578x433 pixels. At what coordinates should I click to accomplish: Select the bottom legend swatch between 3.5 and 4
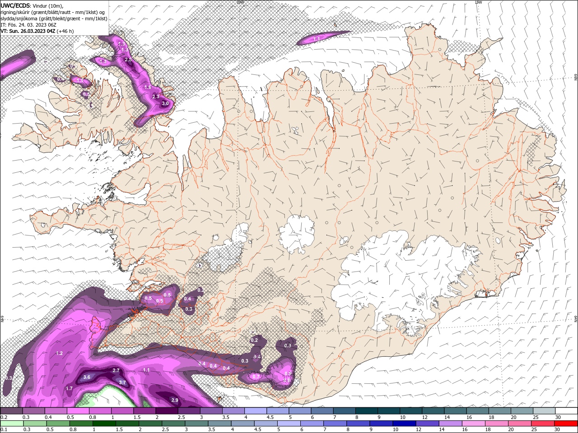tap(219, 424)
